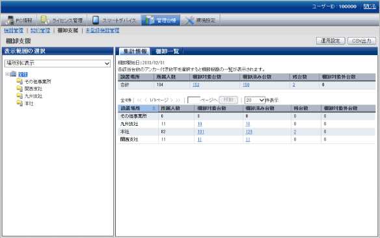Click the ユーザーID : 100000 text
The height and width of the screenshot is (238, 380).
tap(334, 6)
